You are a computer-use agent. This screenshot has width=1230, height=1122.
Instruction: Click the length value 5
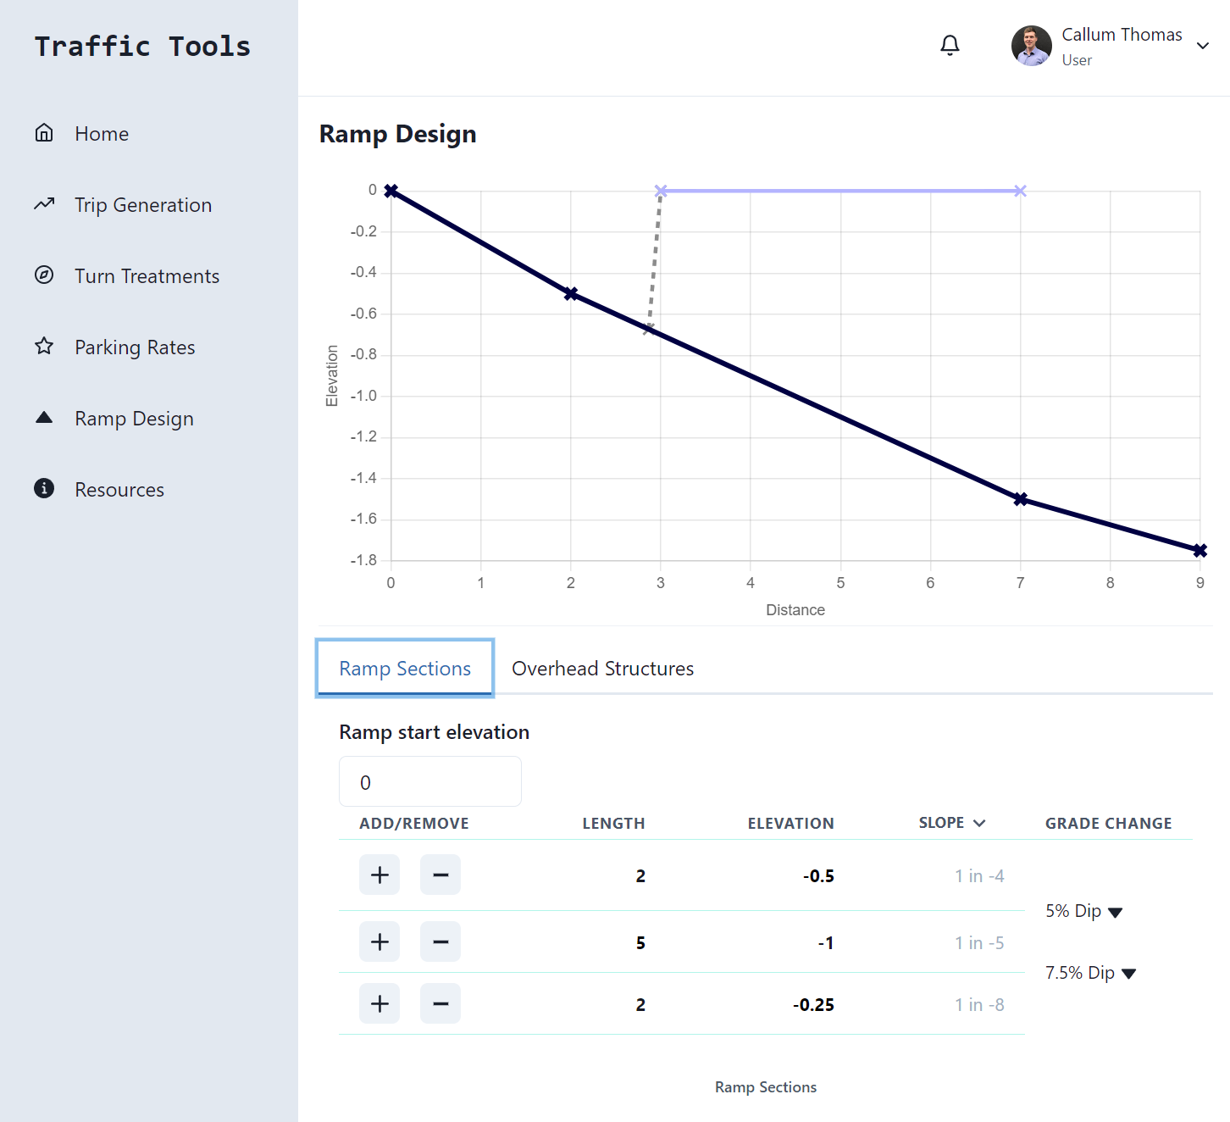640,943
